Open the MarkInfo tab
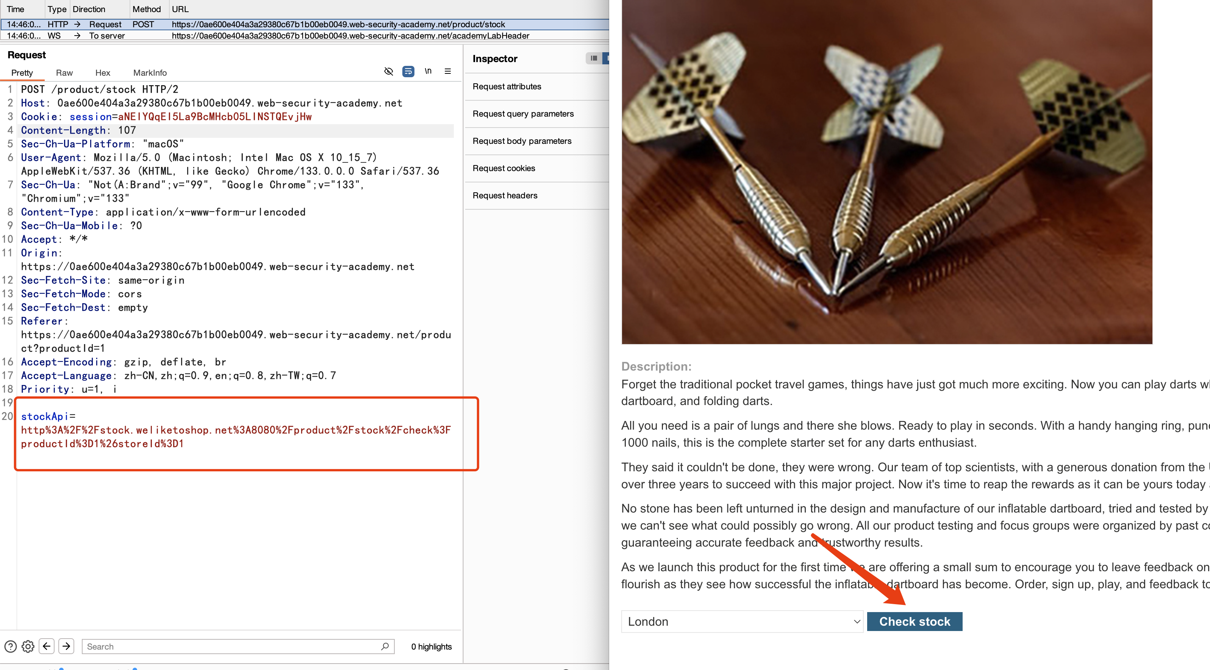Image resolution: width=1210 pixels, height=670 pixels. [x=150, y=73]
